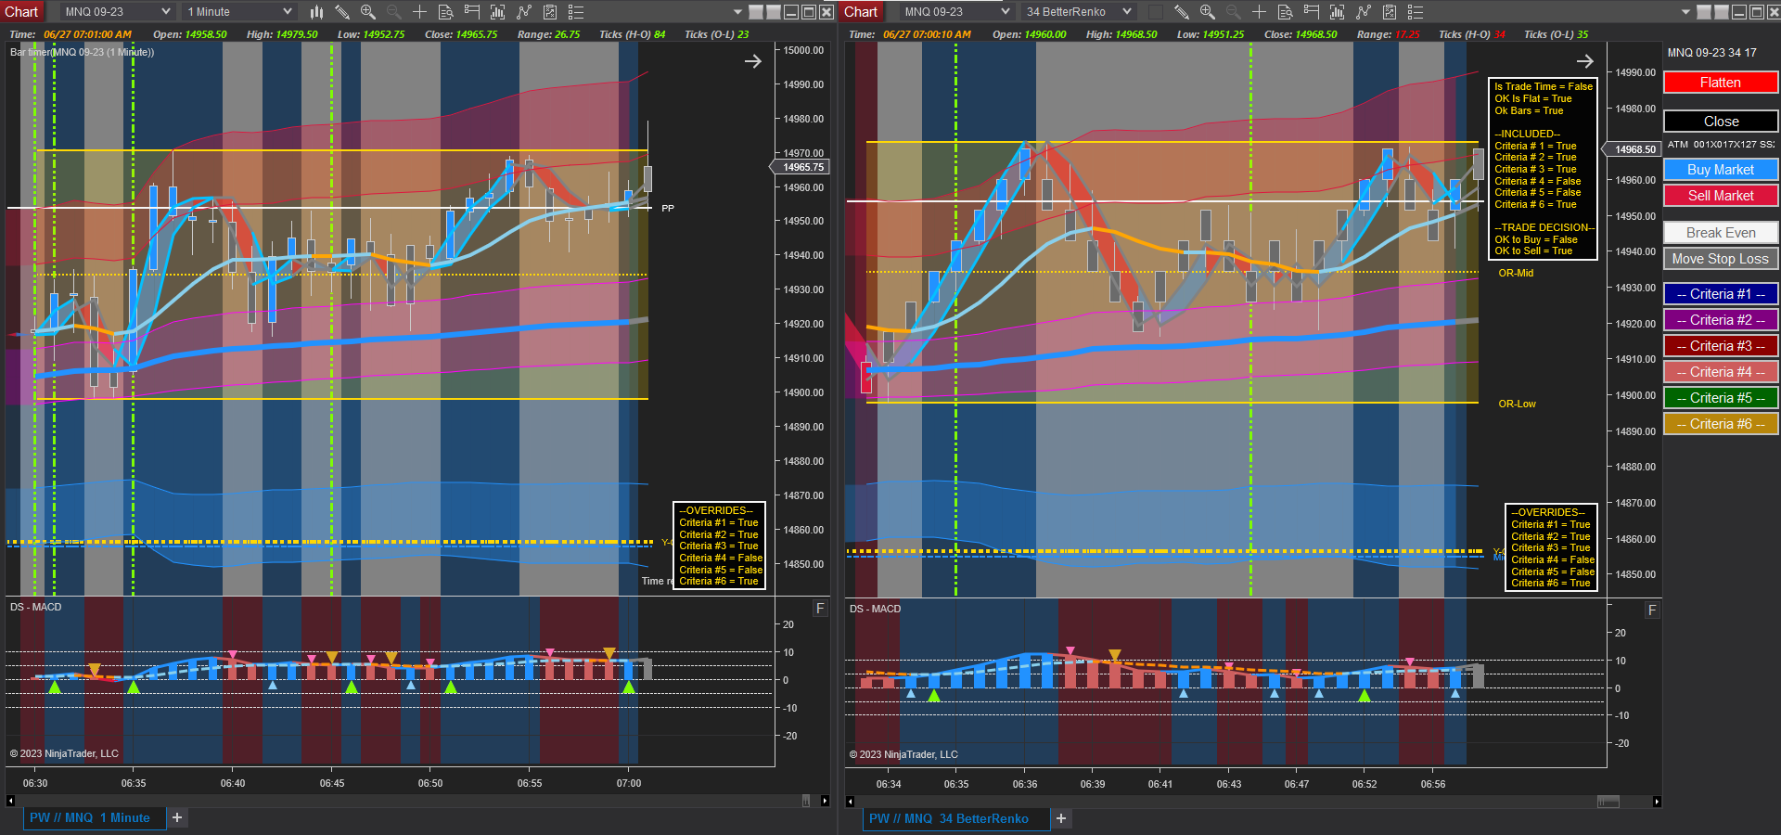Viewport: 1781px width, 835px height.
Task: Toggle Criteria #5 button
Action: [x=1721, y=398]
